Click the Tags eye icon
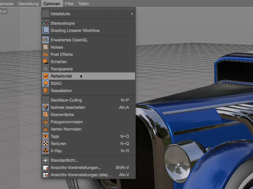Viewport: 253px width, 189px height. [x=46, y=136]
